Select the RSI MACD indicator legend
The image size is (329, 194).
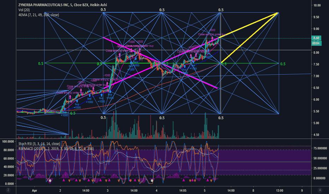click(56, 148)
